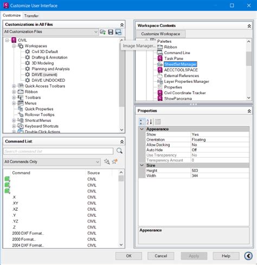Collapse the Properties panel
This screenshot has height=265, width=257.
[249, 111]
